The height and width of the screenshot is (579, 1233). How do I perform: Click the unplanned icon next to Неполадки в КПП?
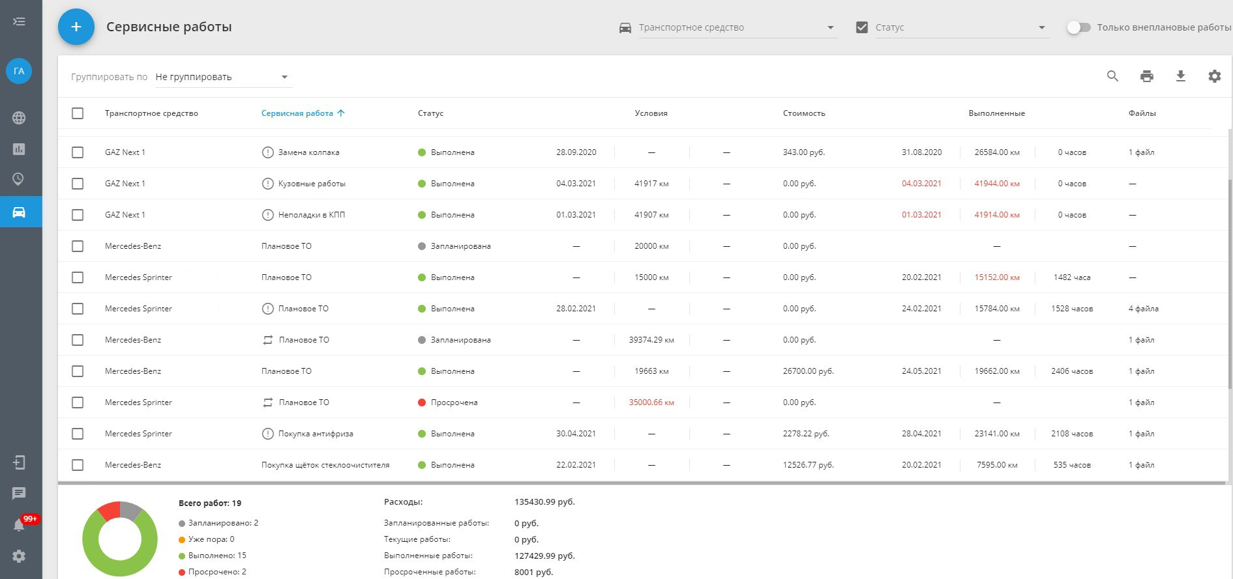pos(267,215)
